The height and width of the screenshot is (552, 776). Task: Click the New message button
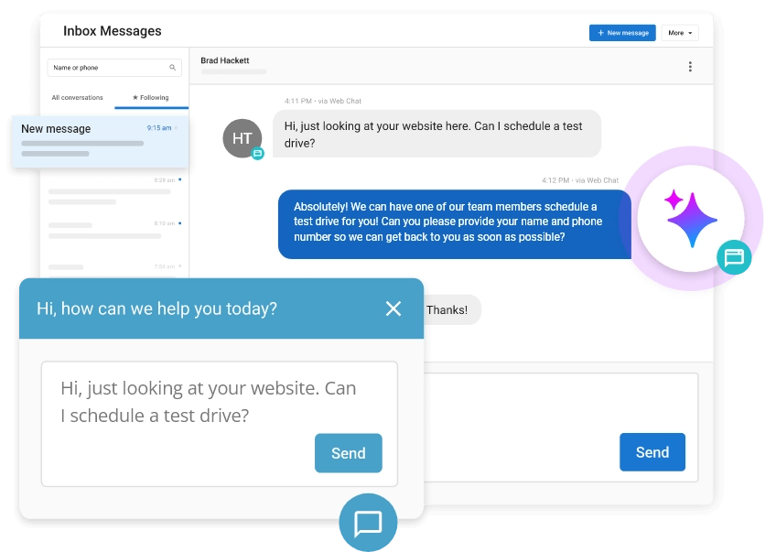point(622,32)
